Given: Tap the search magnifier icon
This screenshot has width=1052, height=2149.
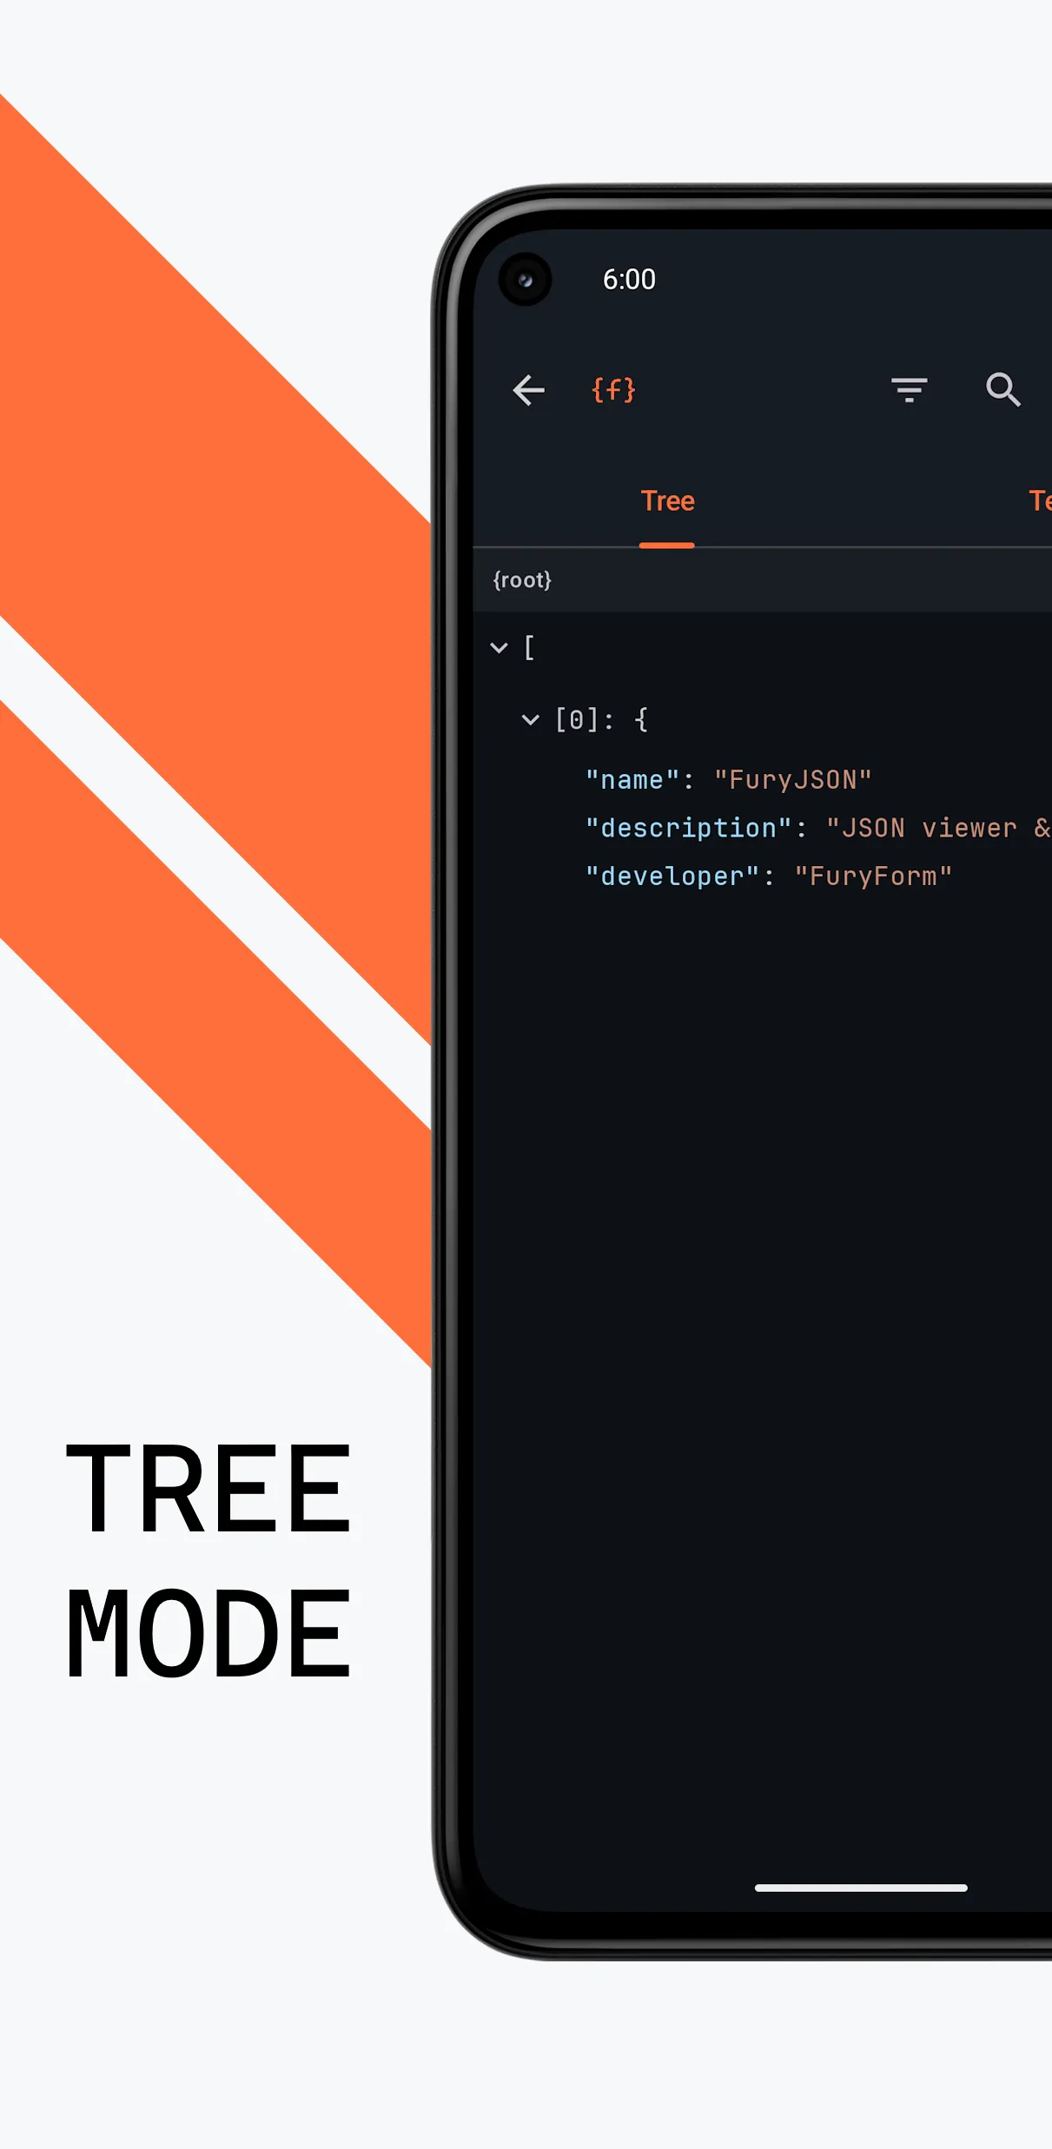Looking at the screenshot, I should [1002, 389].
